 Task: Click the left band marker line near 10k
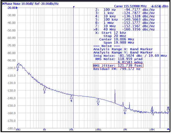73,57
